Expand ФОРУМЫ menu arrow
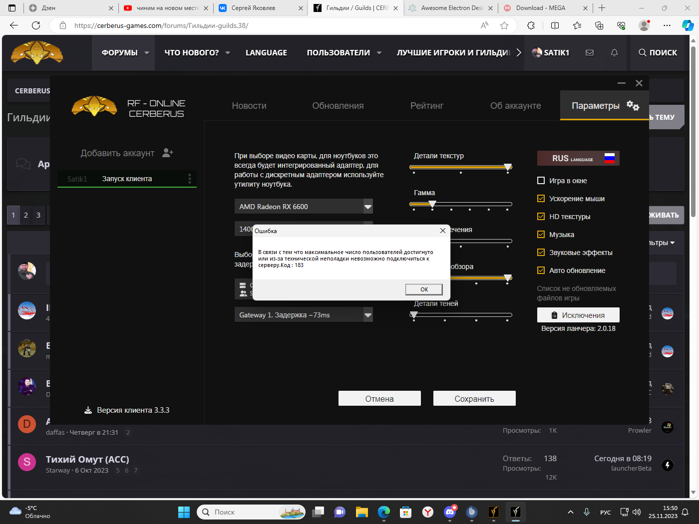The width and height of the screenshot is (699, 524). pos(147,52)
